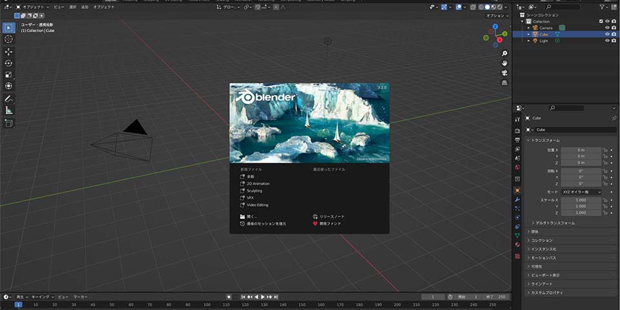Open the World properties tab icon
The height and width of the screenshot is (310, 620).
pyautogui.click(x=517, y=167)
